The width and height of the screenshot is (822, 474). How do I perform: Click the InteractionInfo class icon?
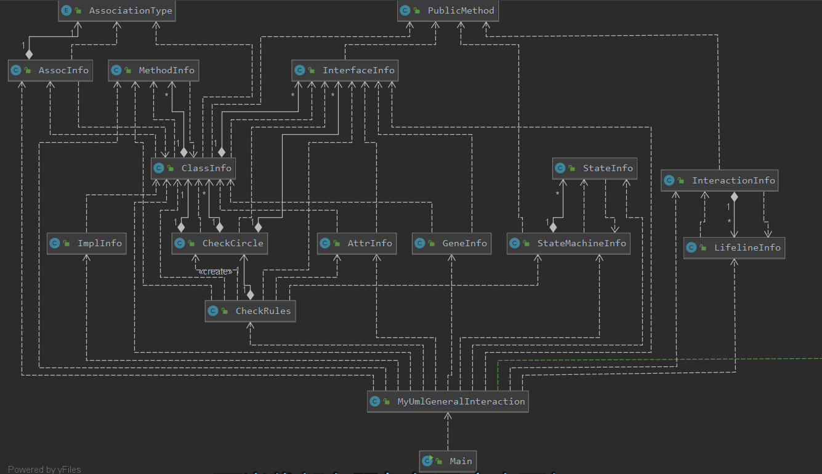[x=670, y=180]
